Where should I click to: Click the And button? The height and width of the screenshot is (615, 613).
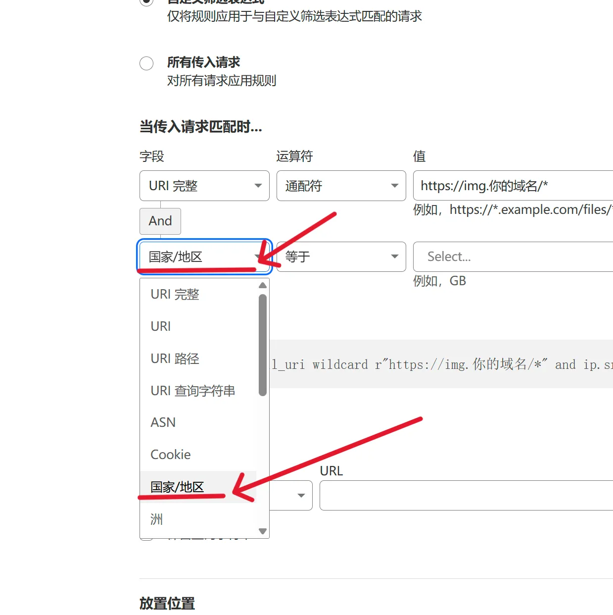160,221
